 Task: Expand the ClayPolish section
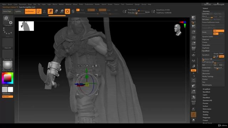[x=206, y=48]
